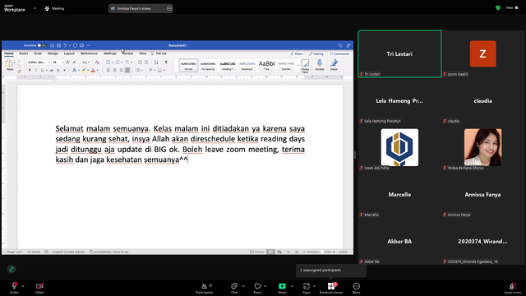
Task: Click Focus in Word status bar
Action: (x=257, y=252)
